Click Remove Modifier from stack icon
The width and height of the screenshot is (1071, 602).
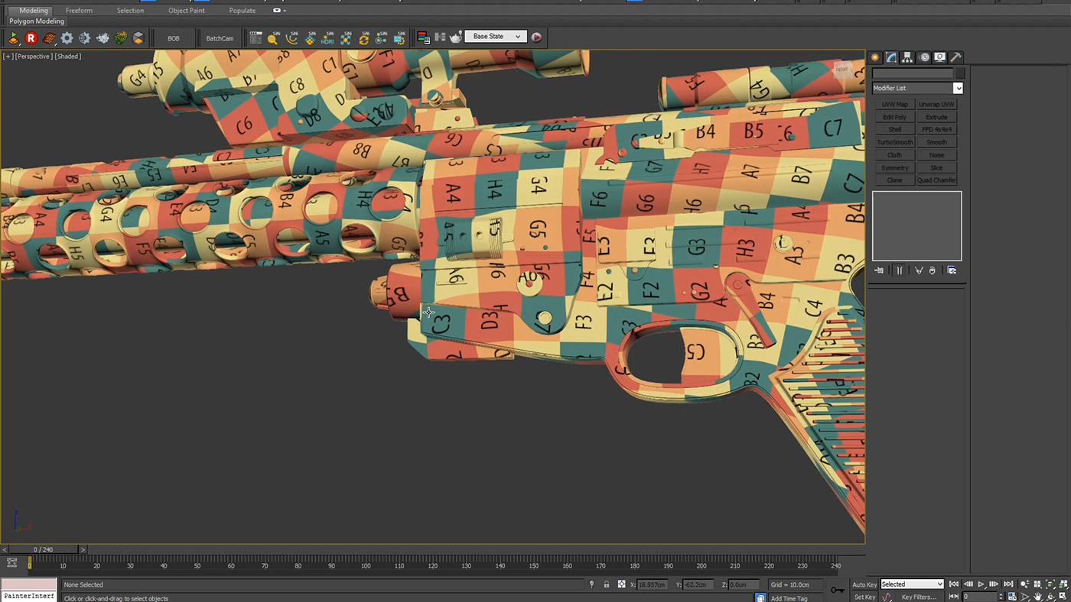(x=932, y=270)
